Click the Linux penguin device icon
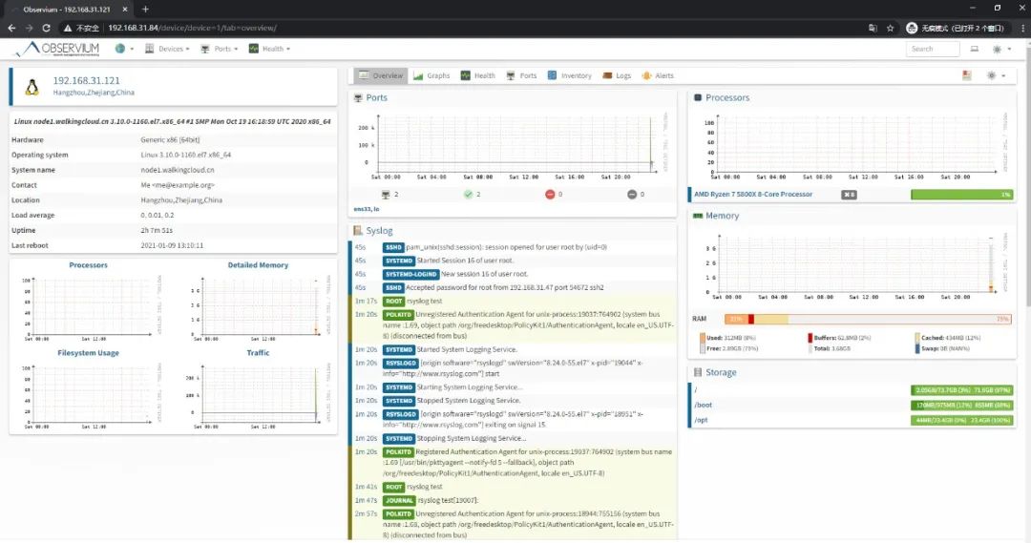Screen dimensions: 1031x543 click(32, 87)
